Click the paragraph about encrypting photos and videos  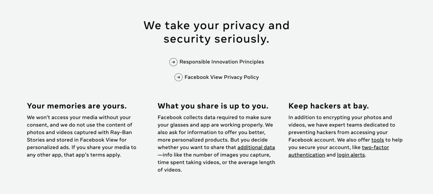point(345,136)
